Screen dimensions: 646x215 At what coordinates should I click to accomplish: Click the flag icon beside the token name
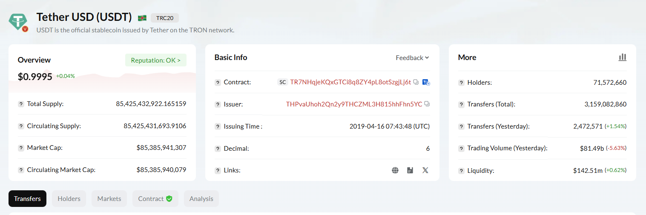[142, 18]
